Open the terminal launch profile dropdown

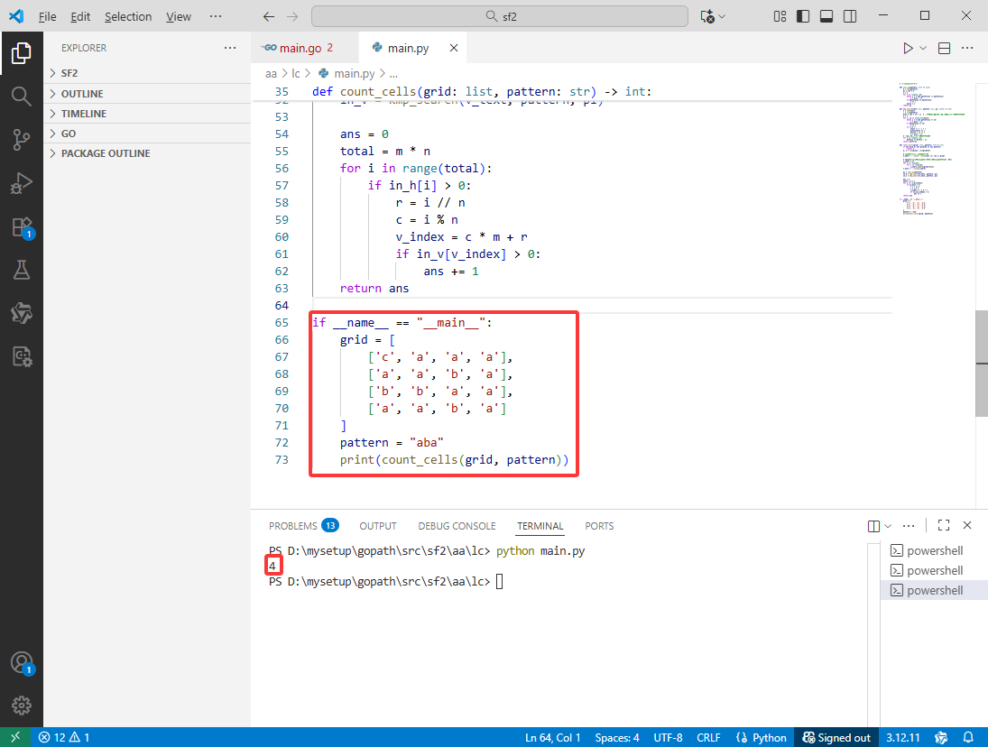[888, 526]
